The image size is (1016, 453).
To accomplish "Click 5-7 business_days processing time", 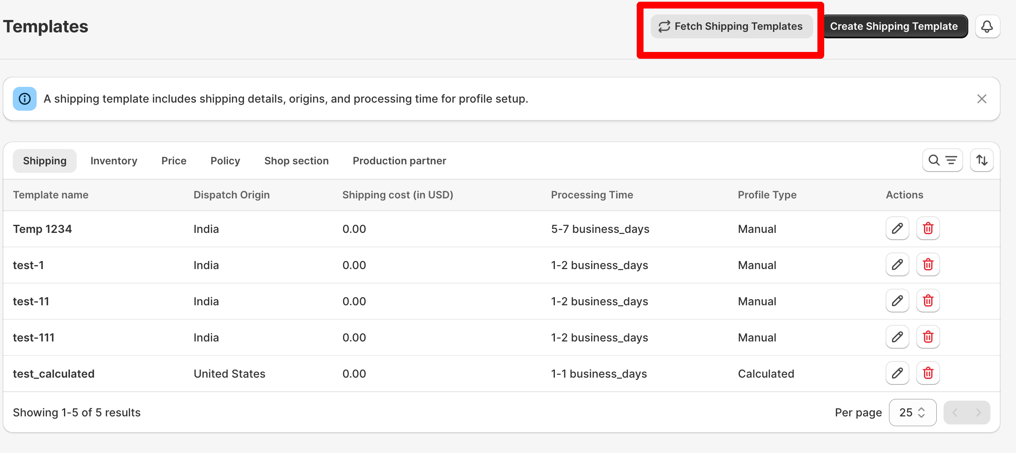I will click(600, 229).
